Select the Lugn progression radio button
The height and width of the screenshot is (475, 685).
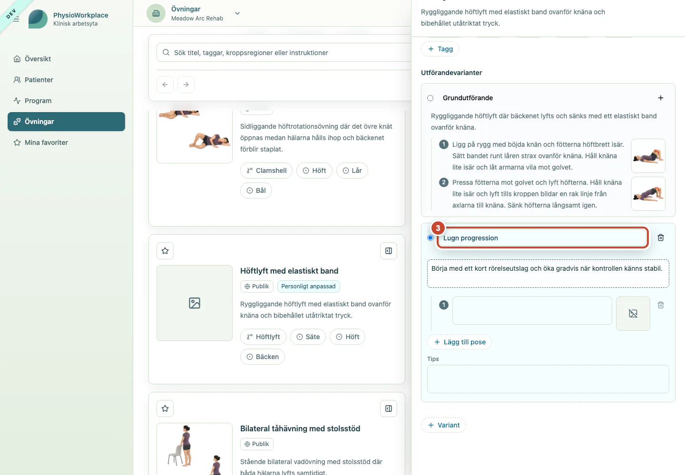coord(431,237)
